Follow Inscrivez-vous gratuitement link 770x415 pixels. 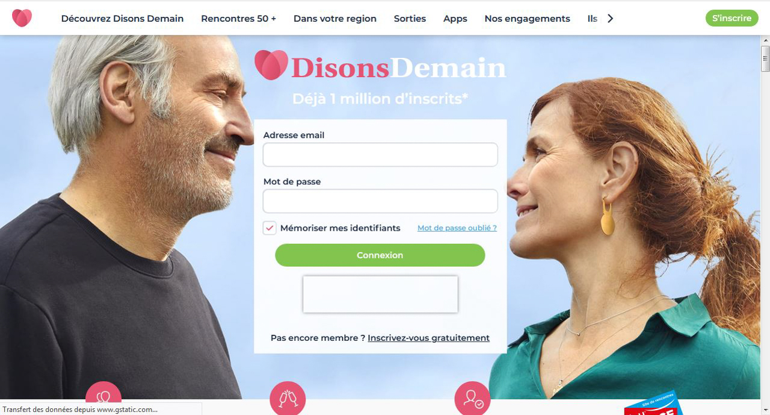[428, 338]
